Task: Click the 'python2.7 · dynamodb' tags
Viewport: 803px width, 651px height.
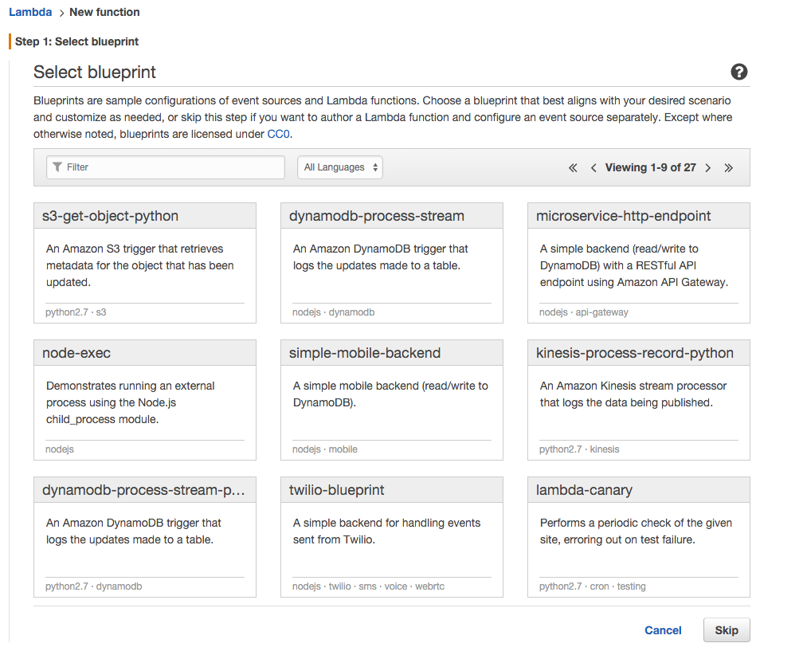Action: 94,586
